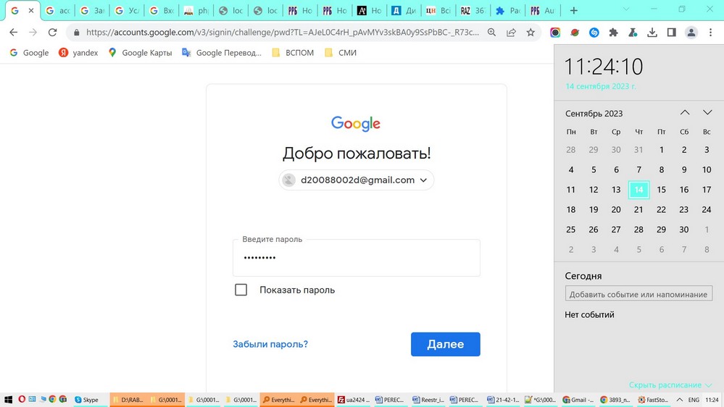Screen dimensions: 724x407
Task: Switch to the 'RAZ 36' tab
Action: click(x=473, y=10)
